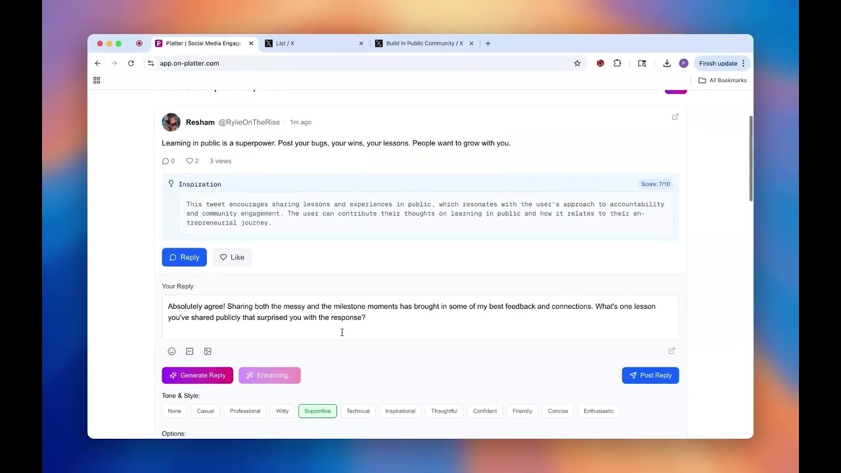The width and height of the screenshot is (841, 473).
Task: Click the Like button
Action: [x=232, y=258]
